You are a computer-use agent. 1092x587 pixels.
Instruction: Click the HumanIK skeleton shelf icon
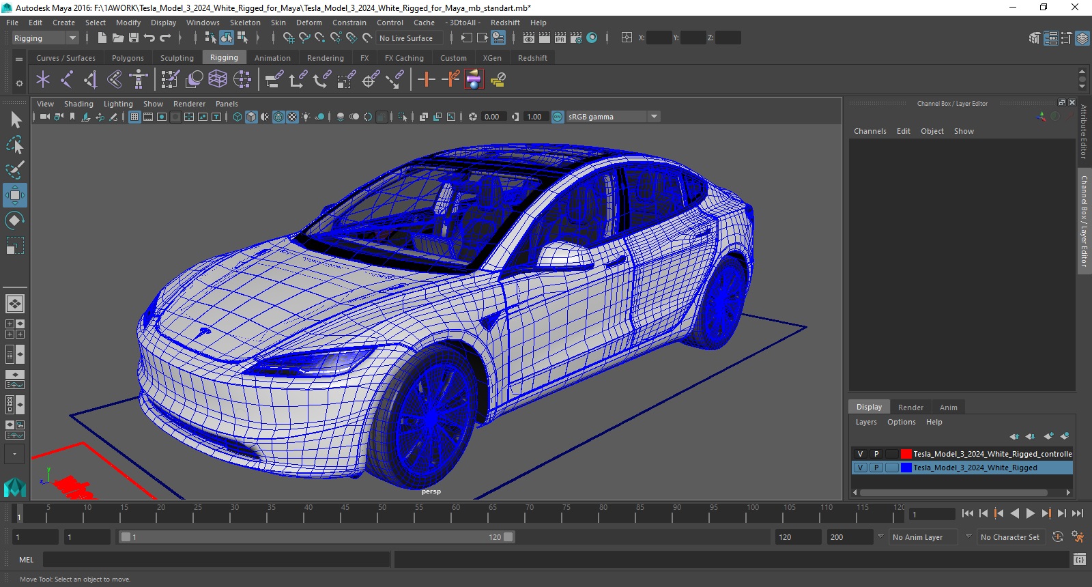139,80
